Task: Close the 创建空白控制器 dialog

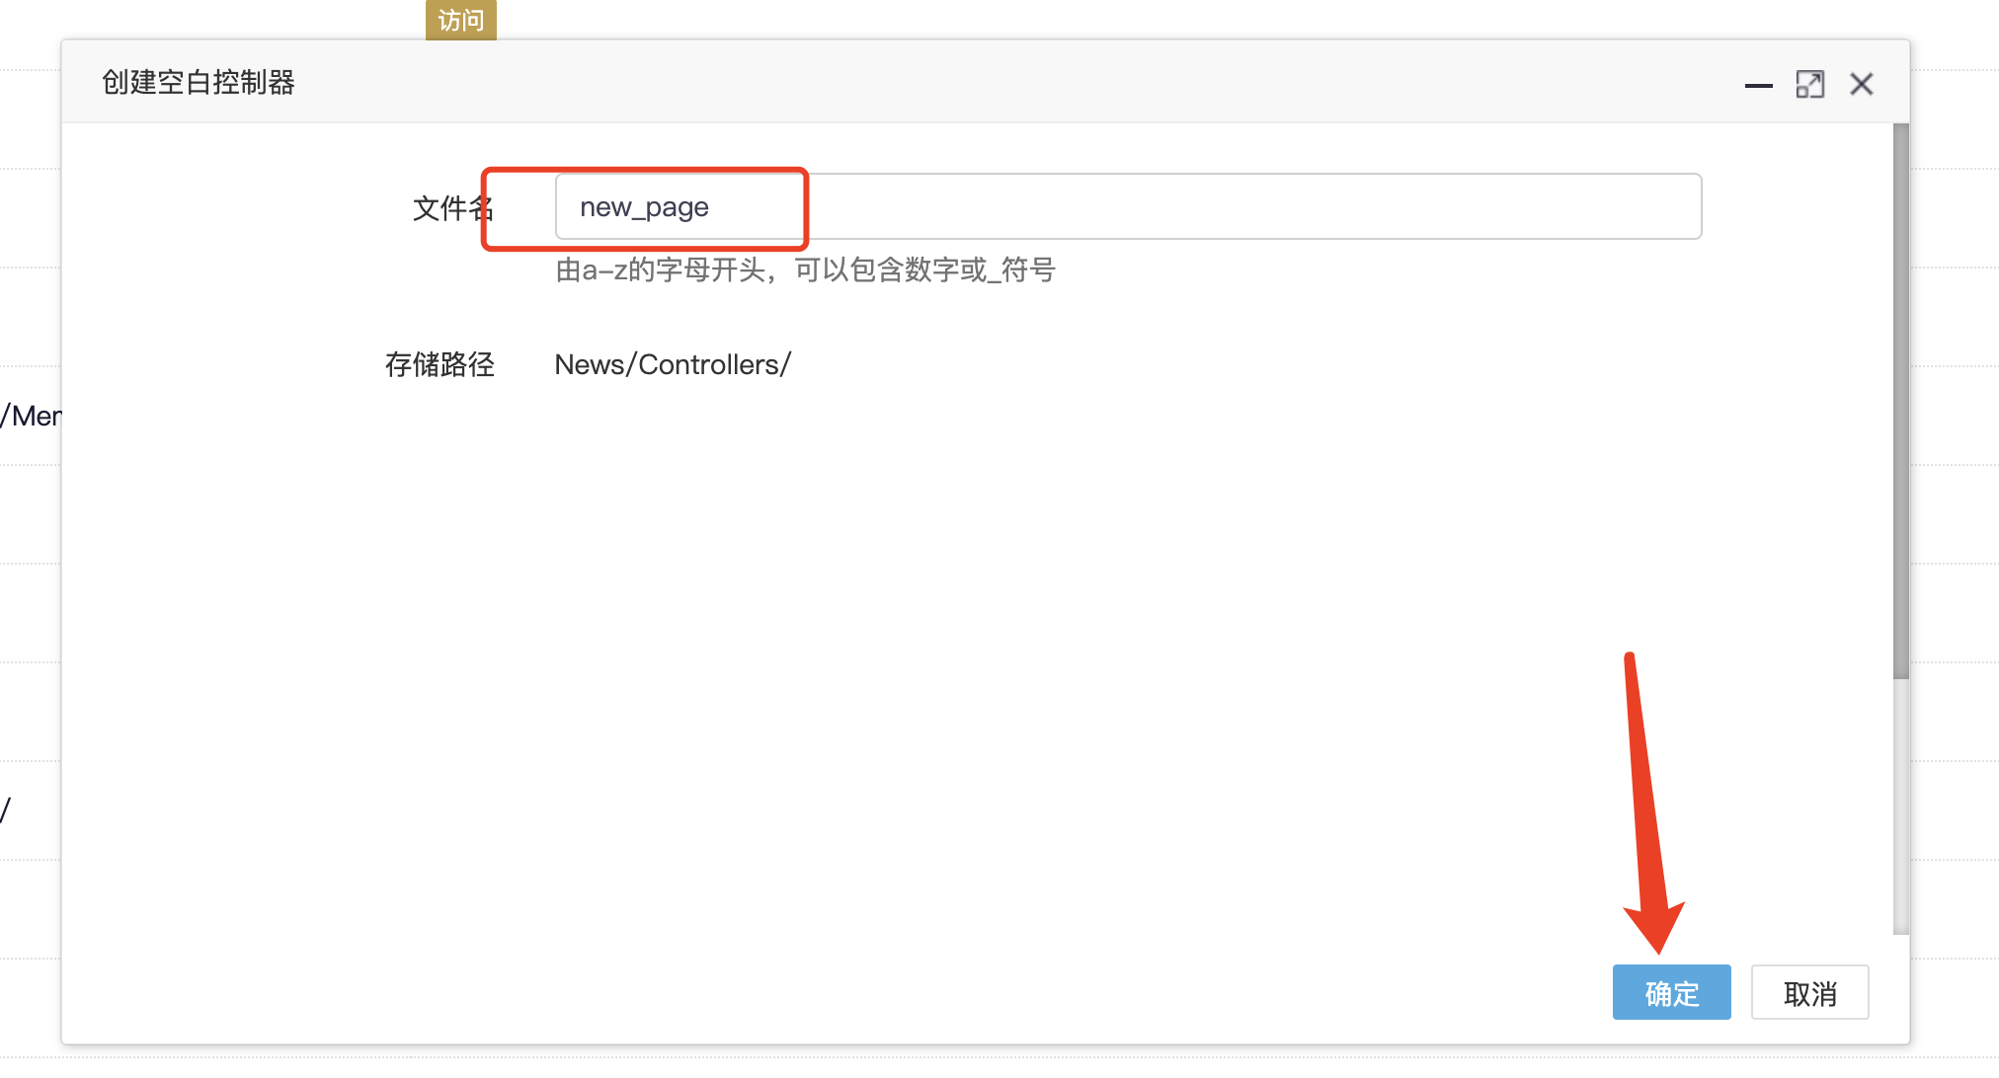Action: [x=1862, y=84]
